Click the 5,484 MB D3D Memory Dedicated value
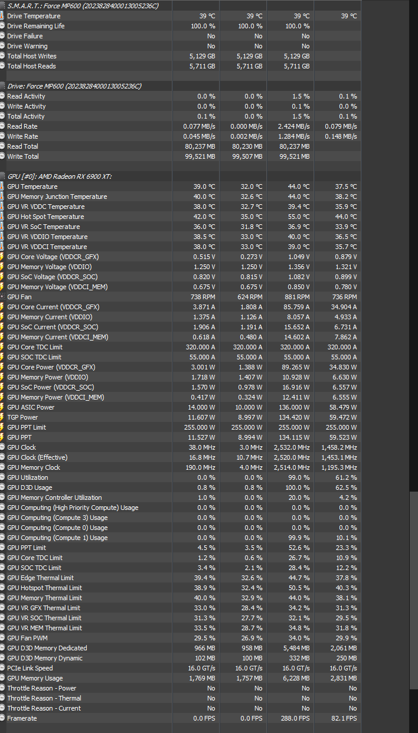The height and width of the screenshot is (733, 418). (296, 648)
